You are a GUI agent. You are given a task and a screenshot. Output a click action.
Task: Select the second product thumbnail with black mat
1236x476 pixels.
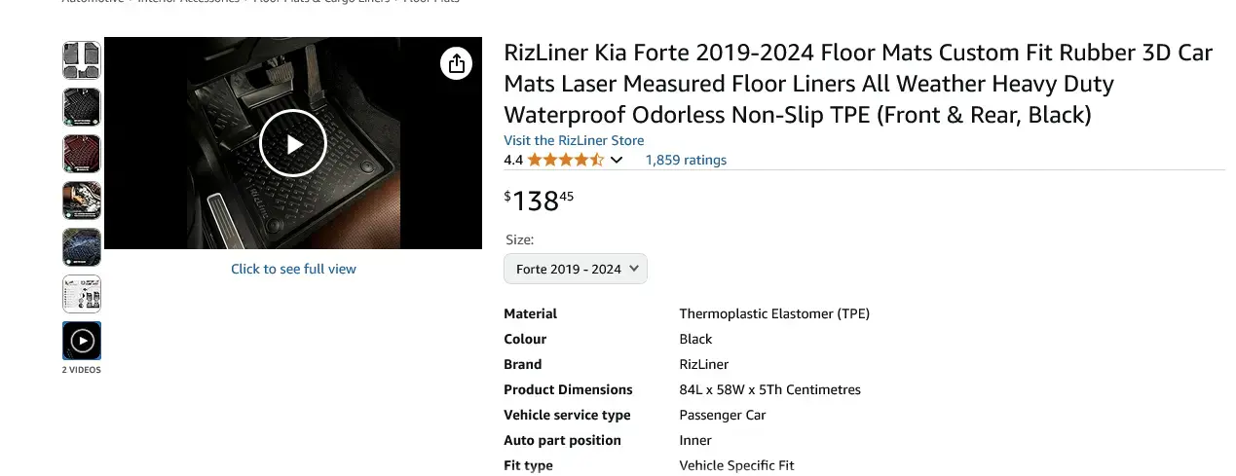82,107
